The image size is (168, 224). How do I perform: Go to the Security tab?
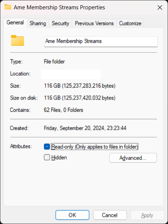[x=60, y=23]
